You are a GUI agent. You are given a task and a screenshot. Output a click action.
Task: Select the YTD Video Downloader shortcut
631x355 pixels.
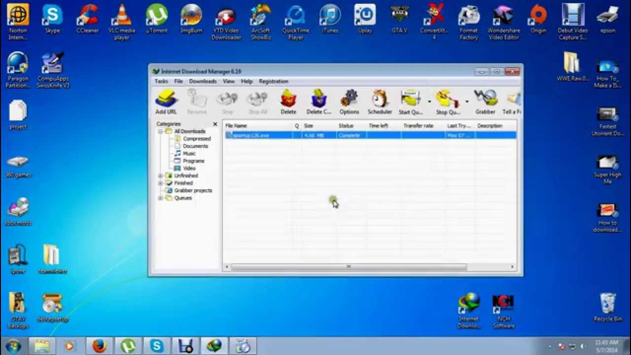click(226, 22)
